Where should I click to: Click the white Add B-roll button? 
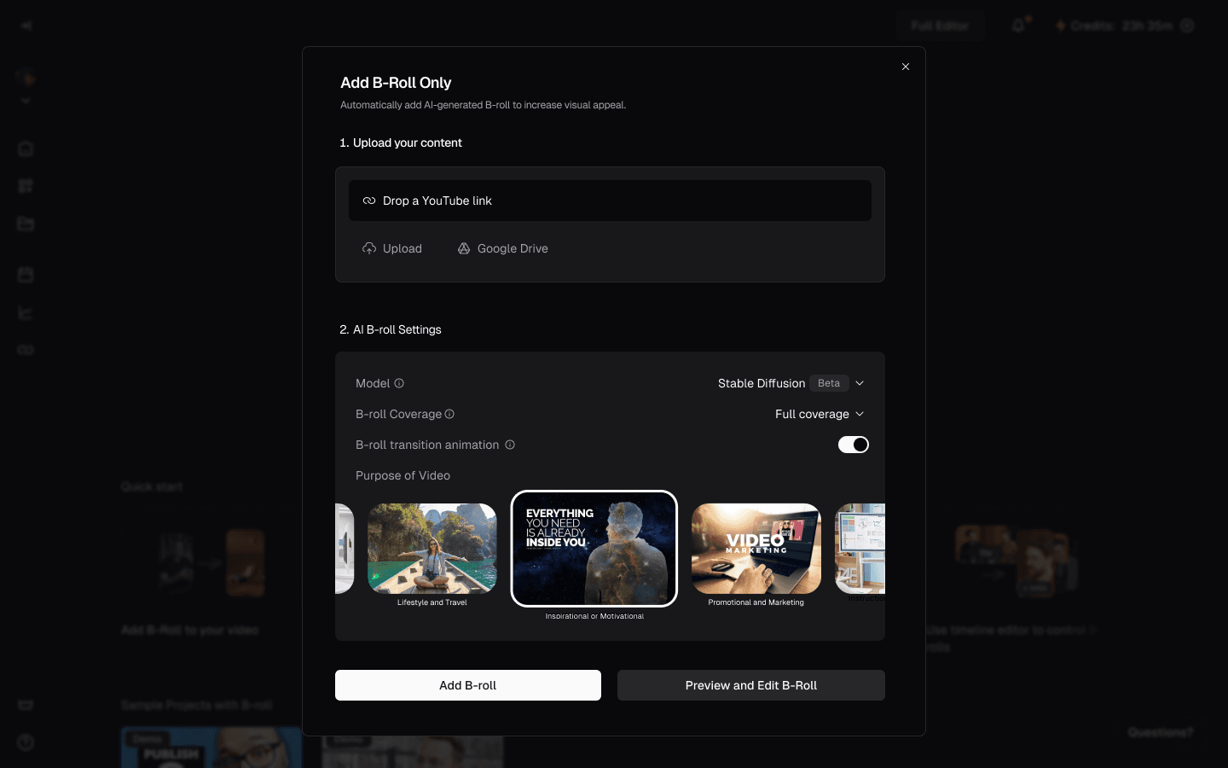468,685
